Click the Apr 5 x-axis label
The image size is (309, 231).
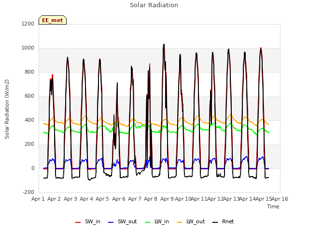(x=102, y=199)
